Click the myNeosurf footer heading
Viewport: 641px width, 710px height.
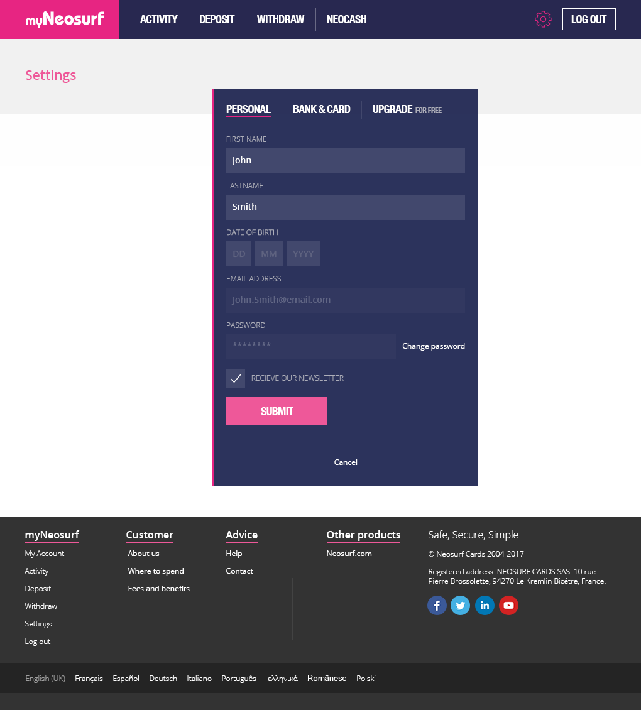point(52,535)
